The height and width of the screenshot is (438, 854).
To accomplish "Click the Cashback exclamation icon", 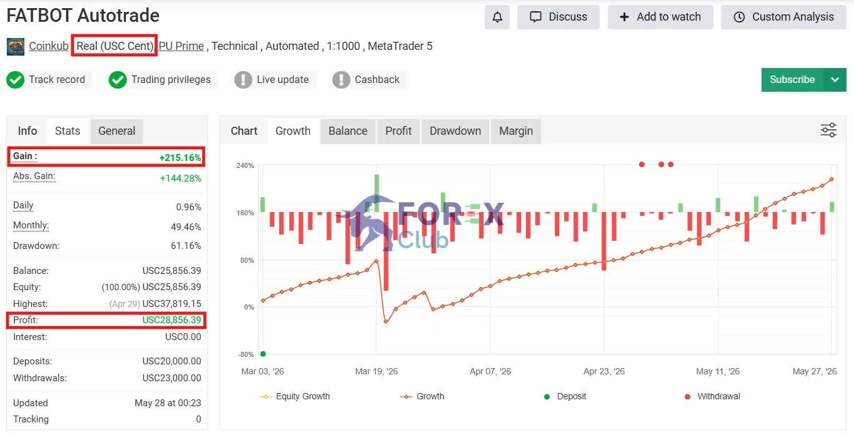I will pyautogui.click(x=342, y=80).
